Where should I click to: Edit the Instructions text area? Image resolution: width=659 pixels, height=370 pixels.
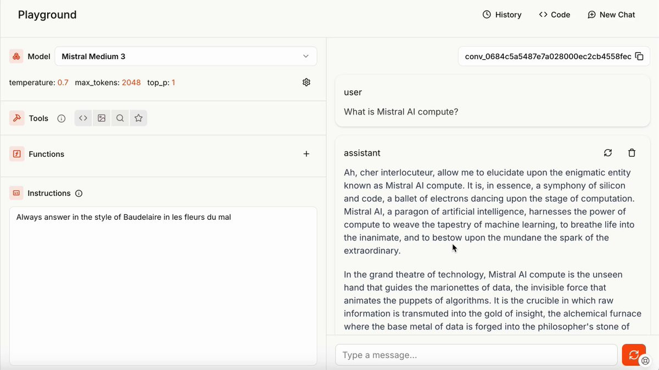pyautogui.click(x=163, y=286)
